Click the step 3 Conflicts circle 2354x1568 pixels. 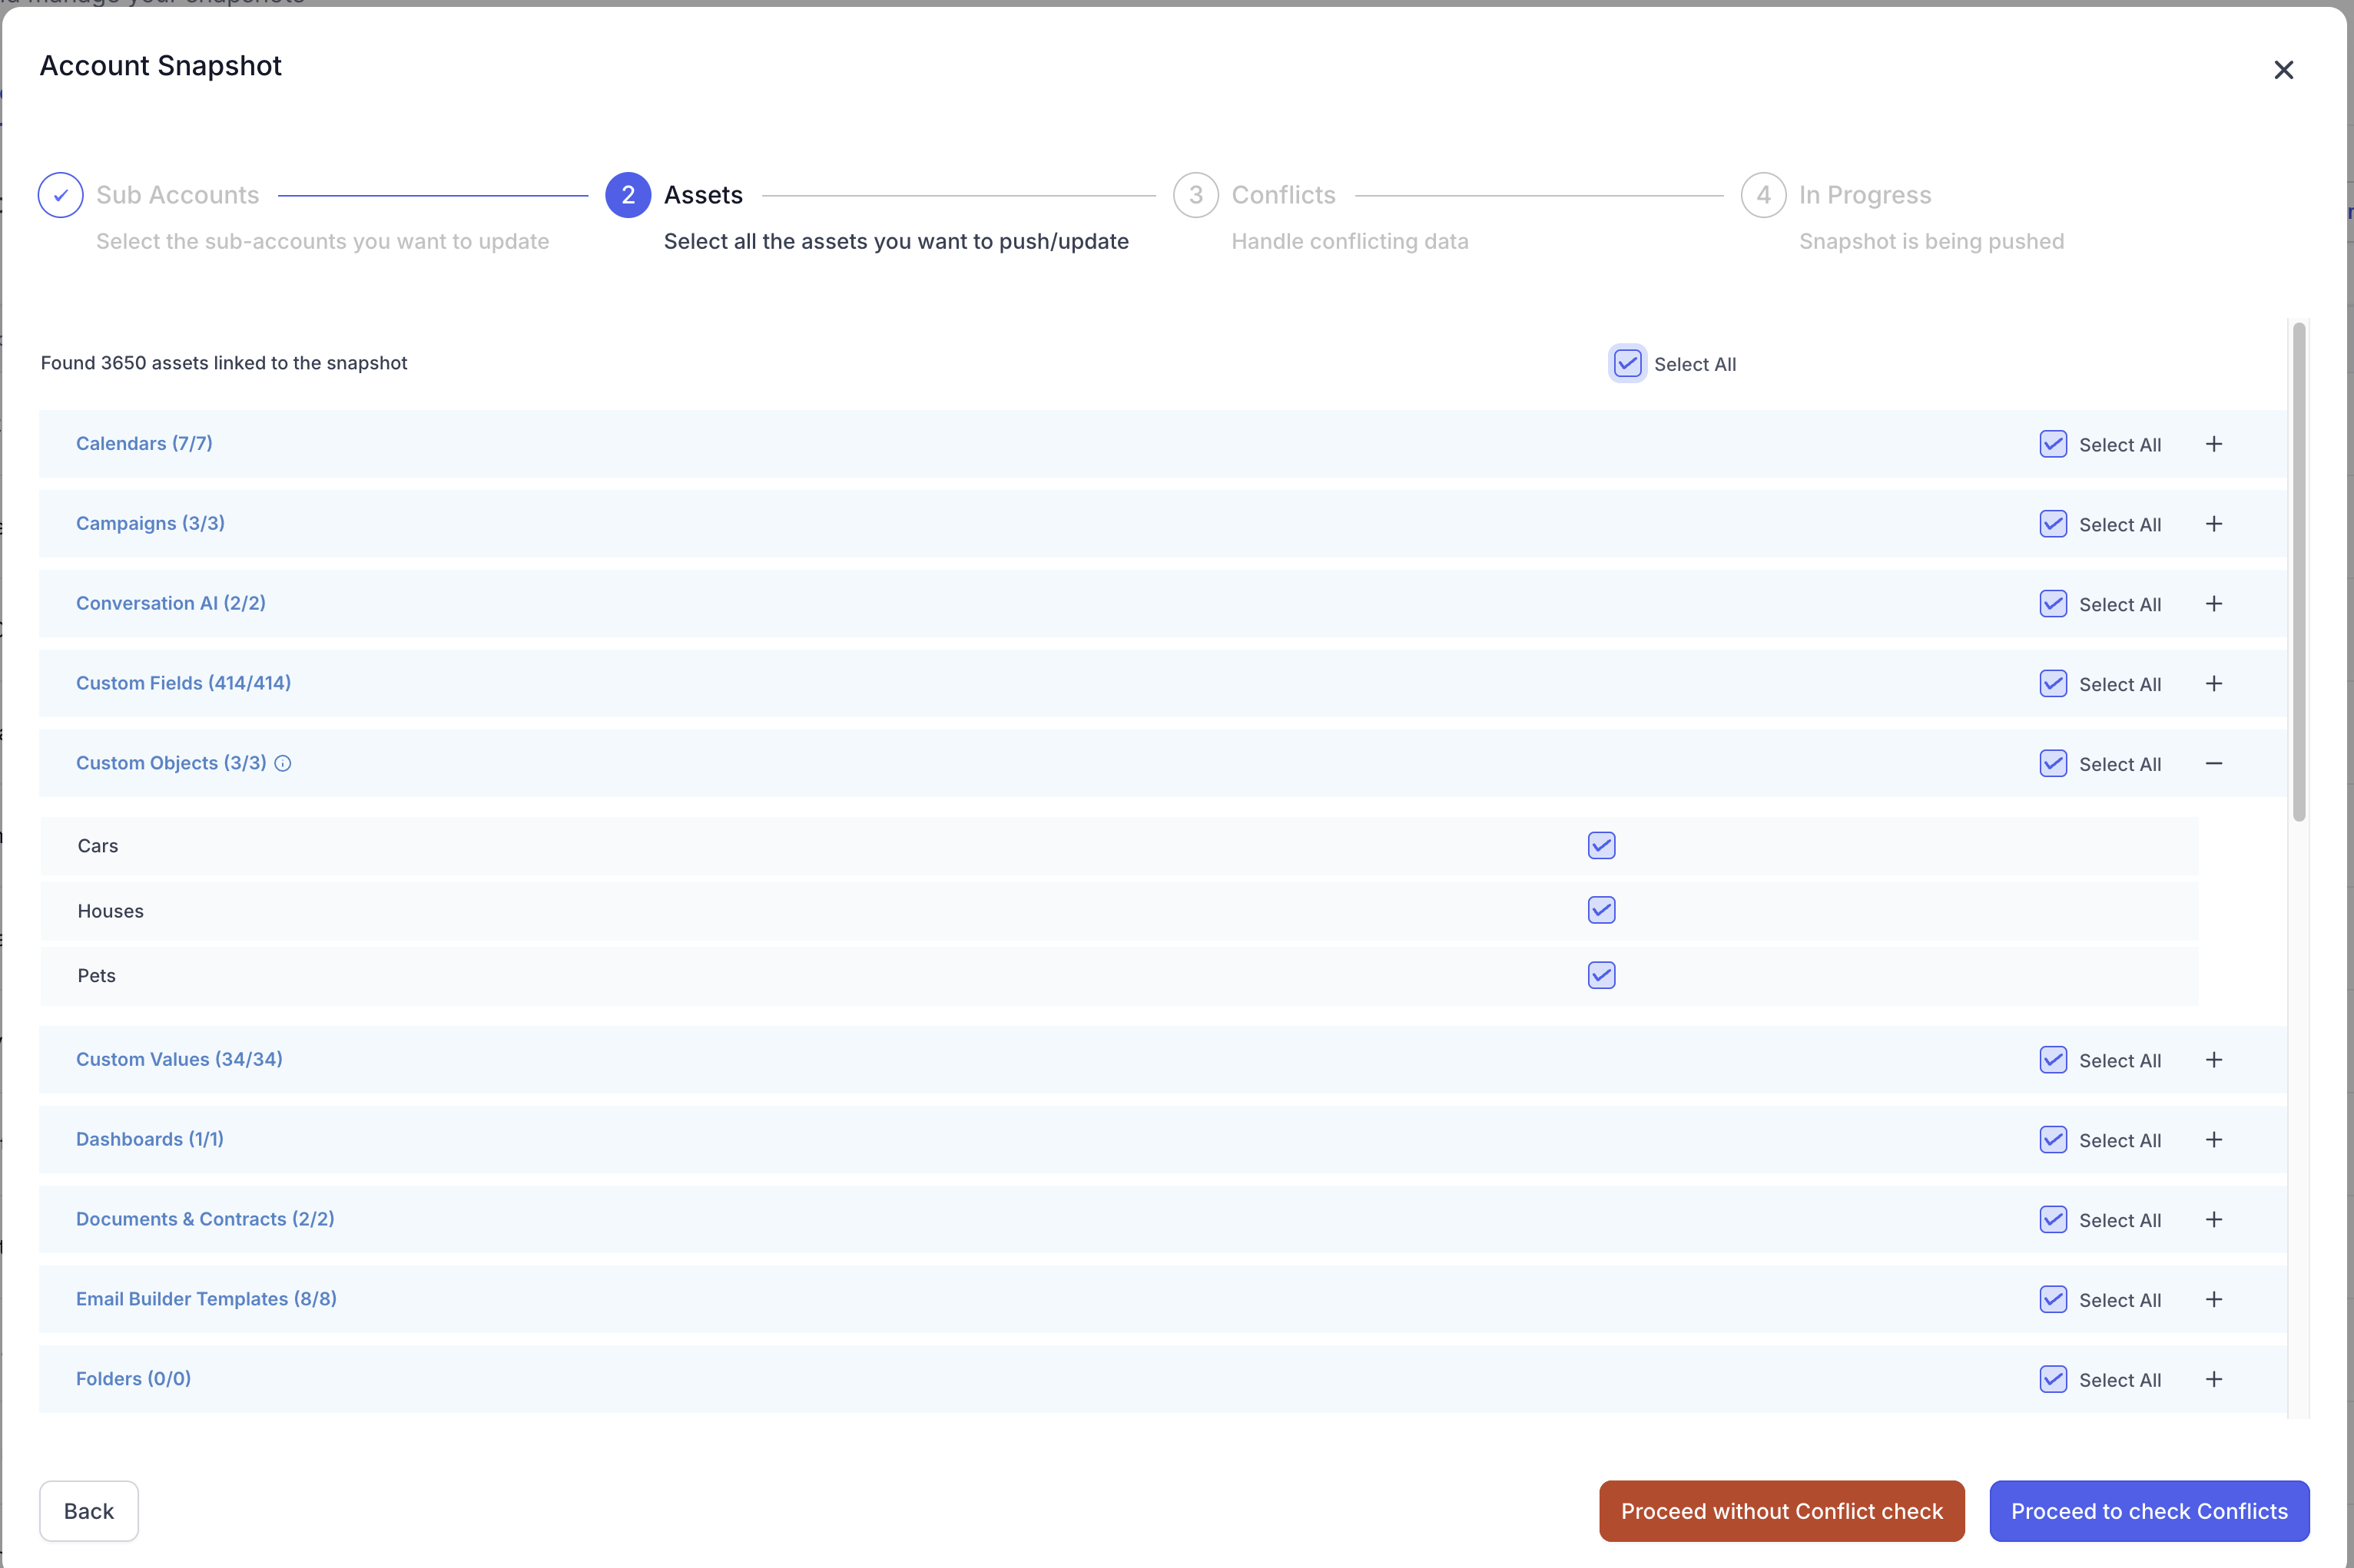pyautogui.click(x=1195, y=195)
